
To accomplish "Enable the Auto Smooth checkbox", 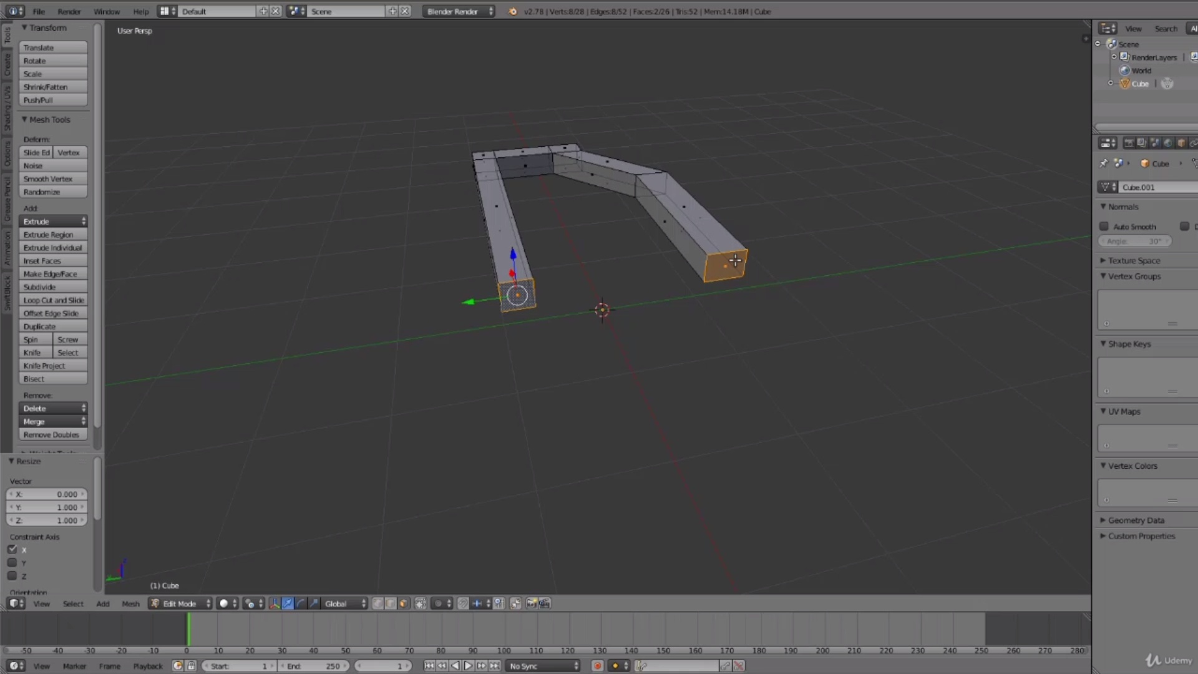I will pyautogui.click(x=1104, y=227).
